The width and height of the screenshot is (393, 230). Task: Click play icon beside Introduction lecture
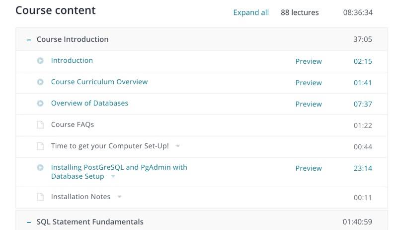click(x=40, y=61)
